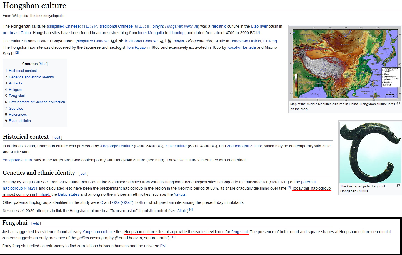The width and height of the screenshot is (402, 255).
Task: Edit the Genetics and ethnic identity section
Action: point(84,174)
